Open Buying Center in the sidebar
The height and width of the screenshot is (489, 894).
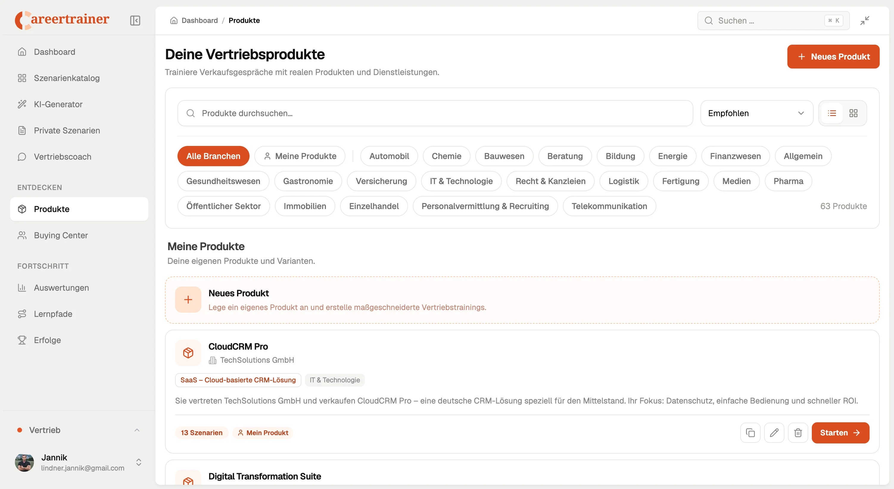(x=79, y=235)
